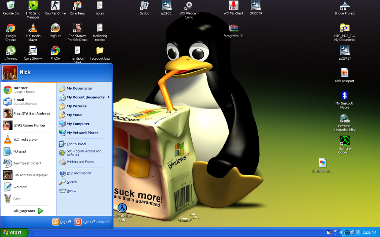Launch HTC Sync Manager from the desktop
The image size is (380, 237).
pyautogui.click(x=33, y=10)
